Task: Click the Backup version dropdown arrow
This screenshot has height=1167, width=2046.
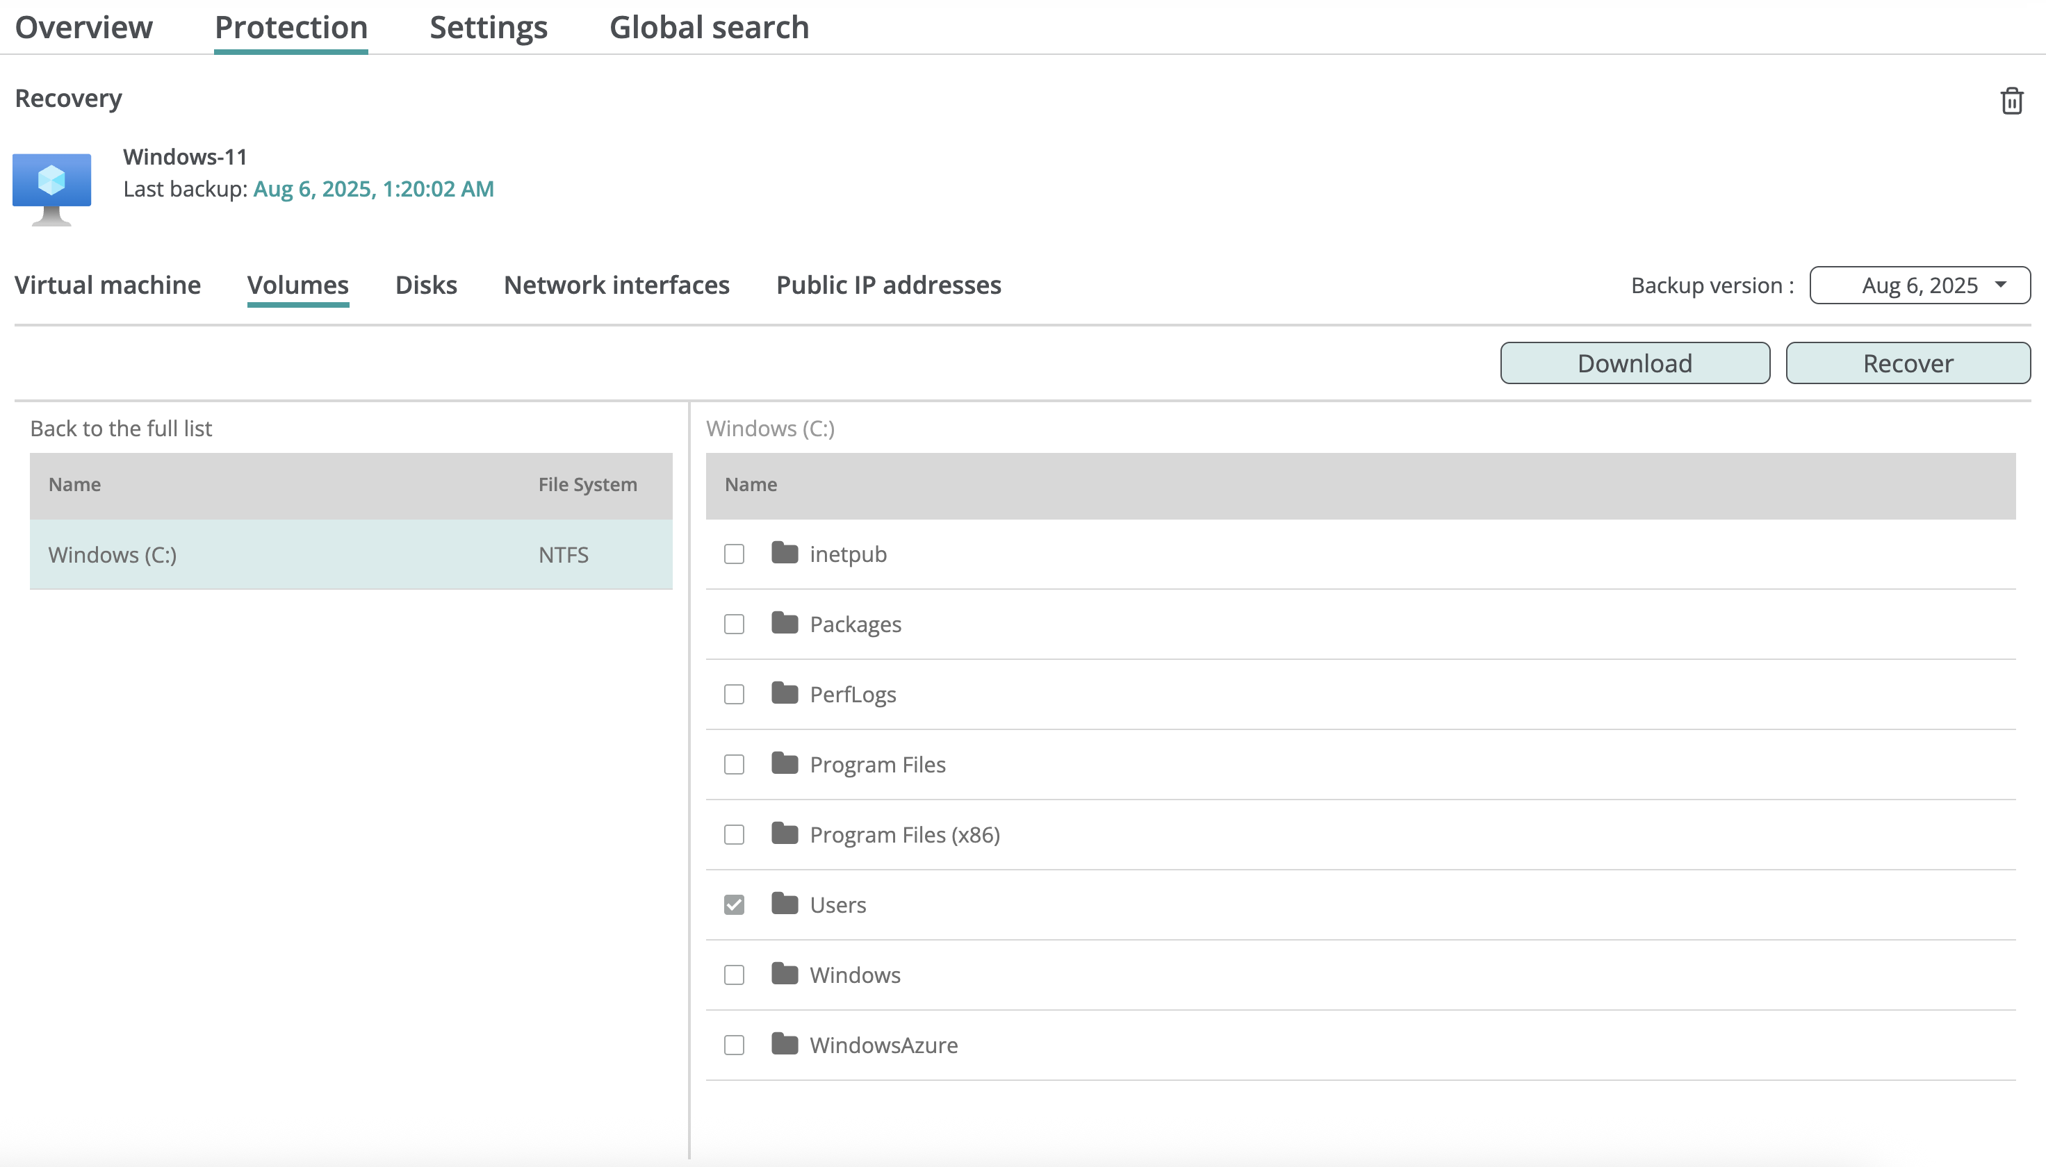Action: click(x=2001, y=285)
